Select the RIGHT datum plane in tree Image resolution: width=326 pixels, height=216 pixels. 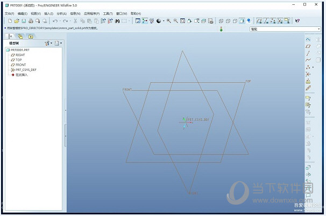click(x=18, y=55)
